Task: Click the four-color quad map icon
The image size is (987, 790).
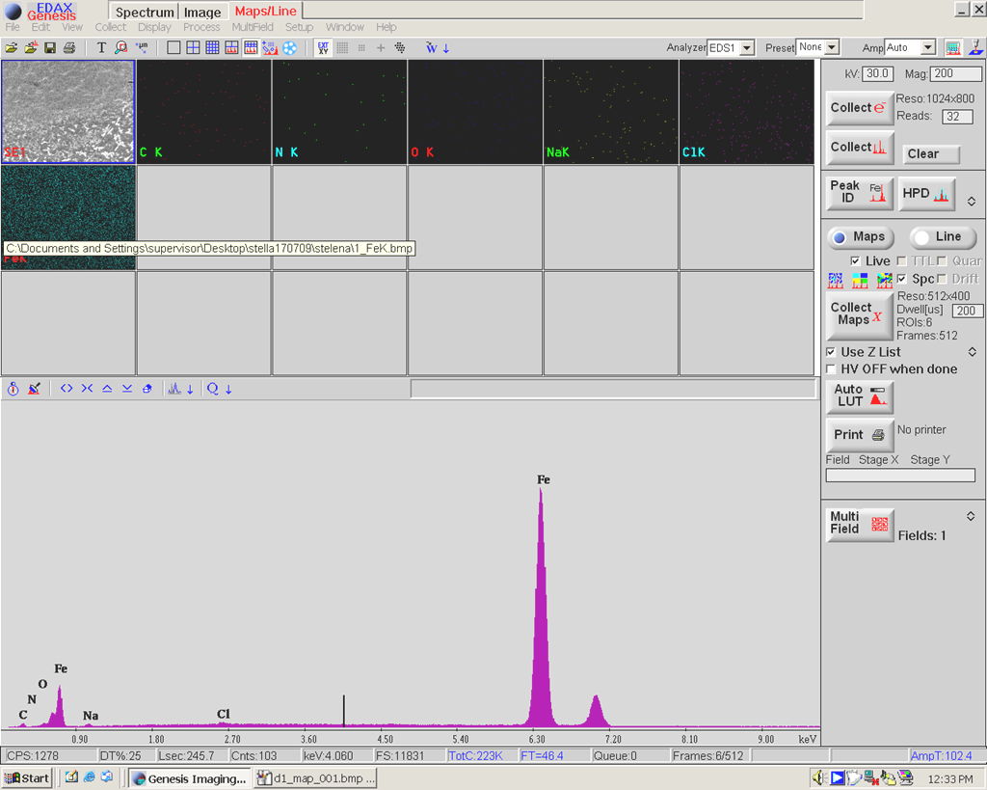Action: (860, 280)
